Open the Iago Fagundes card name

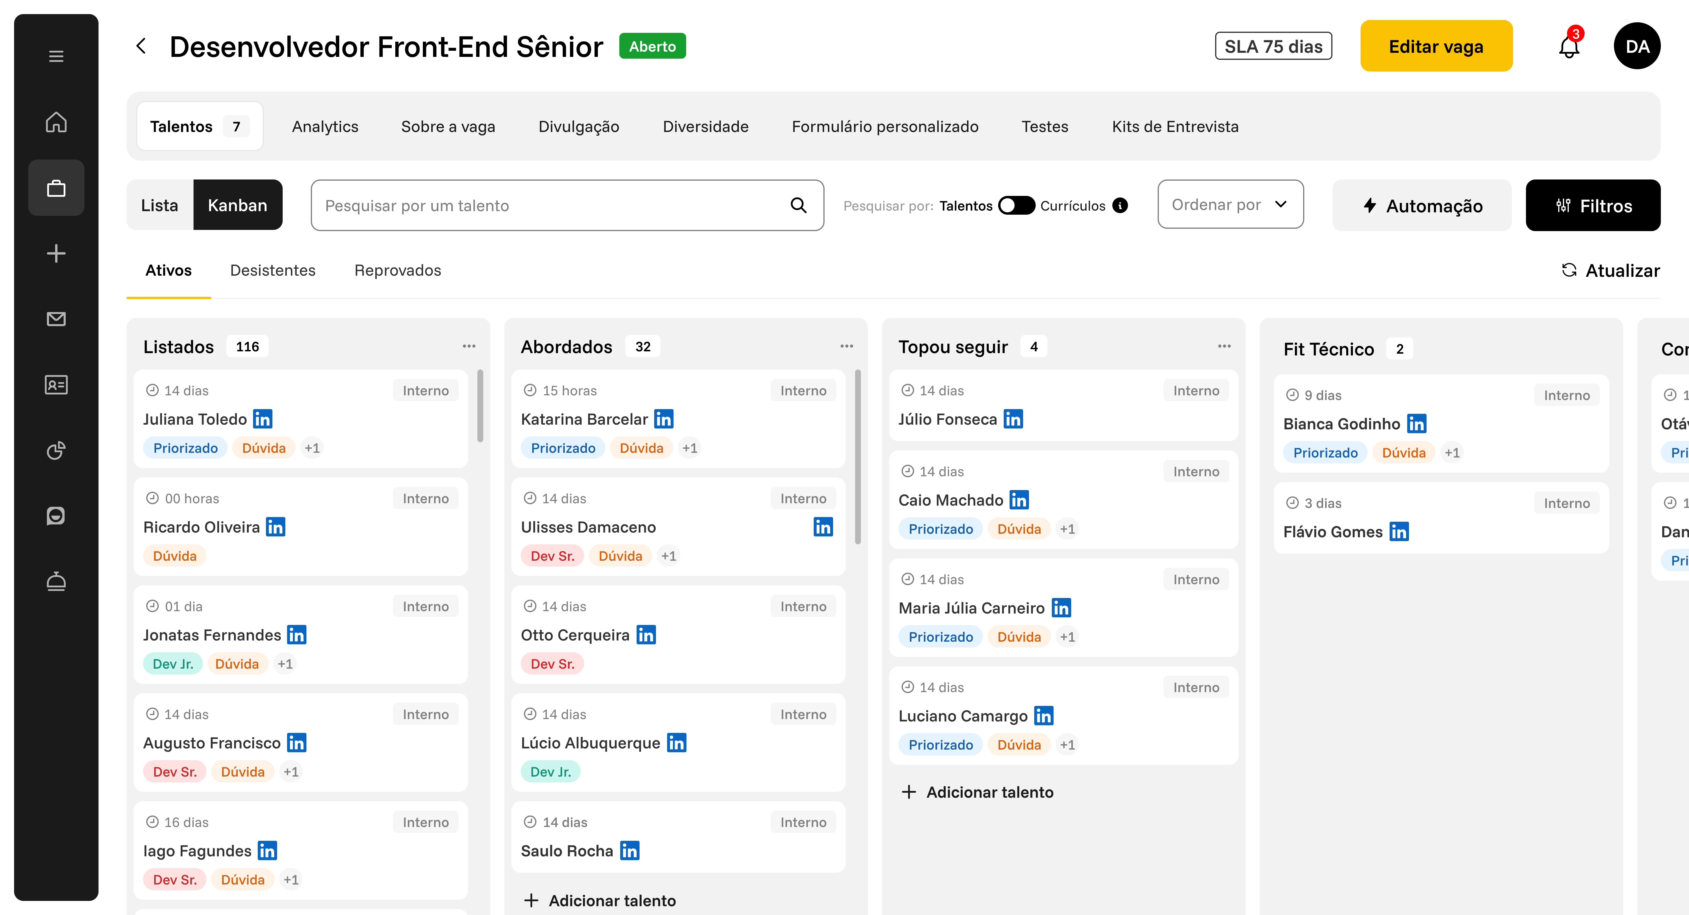pos(197,851)
